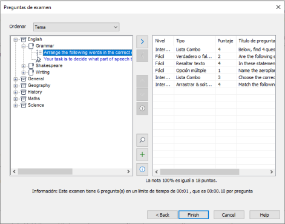Click the Nivel column header

(x=163, y=41)
